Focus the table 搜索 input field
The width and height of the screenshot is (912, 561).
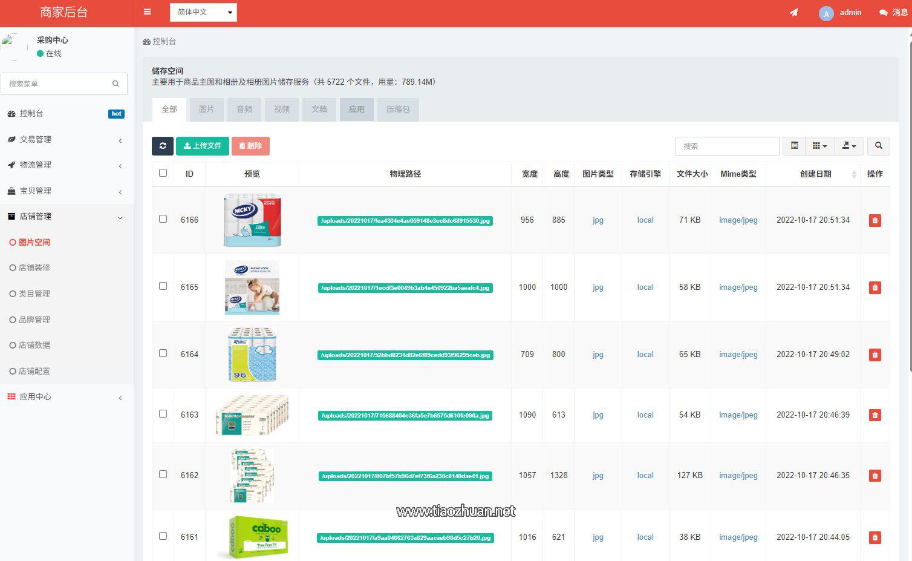[728, 146]
